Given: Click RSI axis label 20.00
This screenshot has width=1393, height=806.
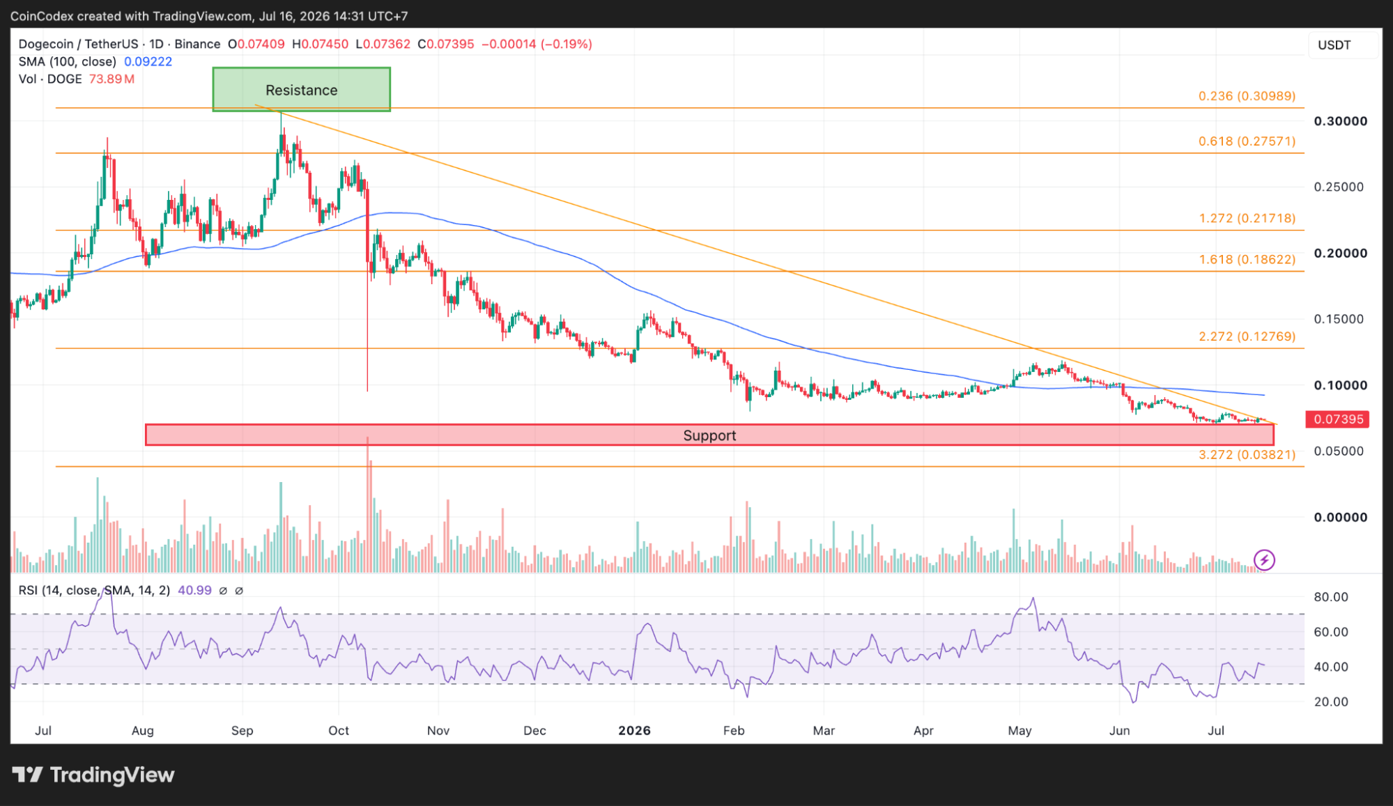Looking at the screenshot, I should [x=1331, y=702].
